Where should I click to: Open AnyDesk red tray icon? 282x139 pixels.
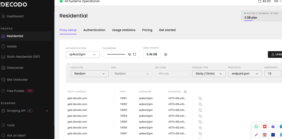265,126
